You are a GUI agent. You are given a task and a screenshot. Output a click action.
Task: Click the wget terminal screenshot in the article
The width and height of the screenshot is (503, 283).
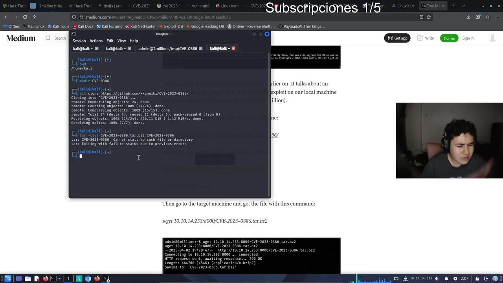coord(251,255)
